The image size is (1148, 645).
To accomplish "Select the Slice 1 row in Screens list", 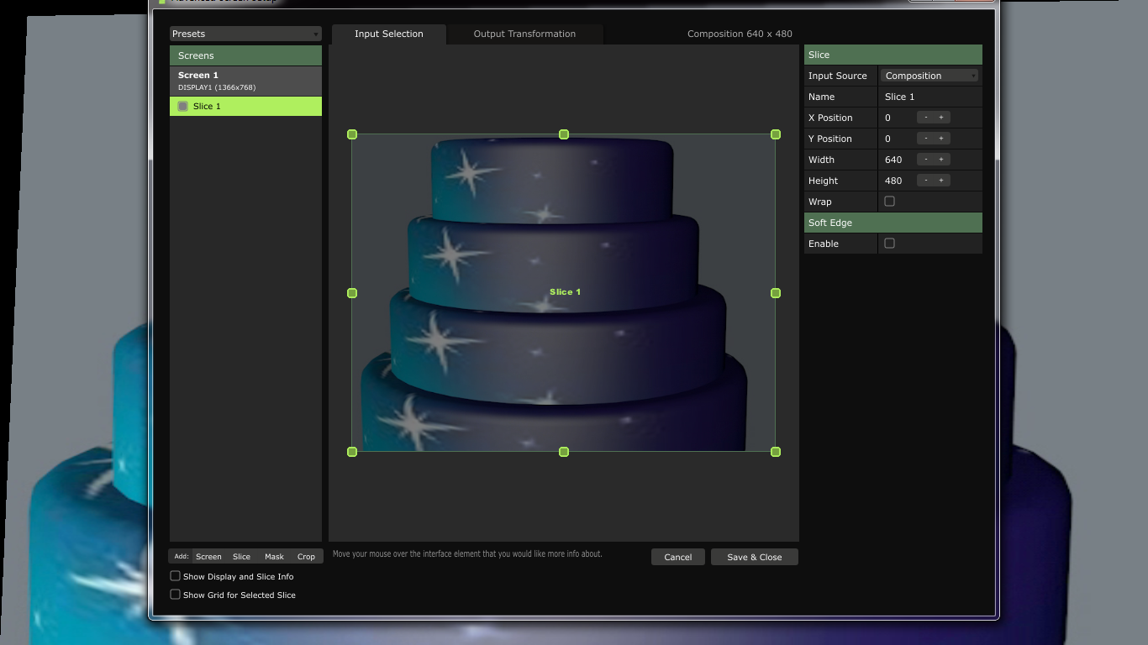I will tap(245, 106).
